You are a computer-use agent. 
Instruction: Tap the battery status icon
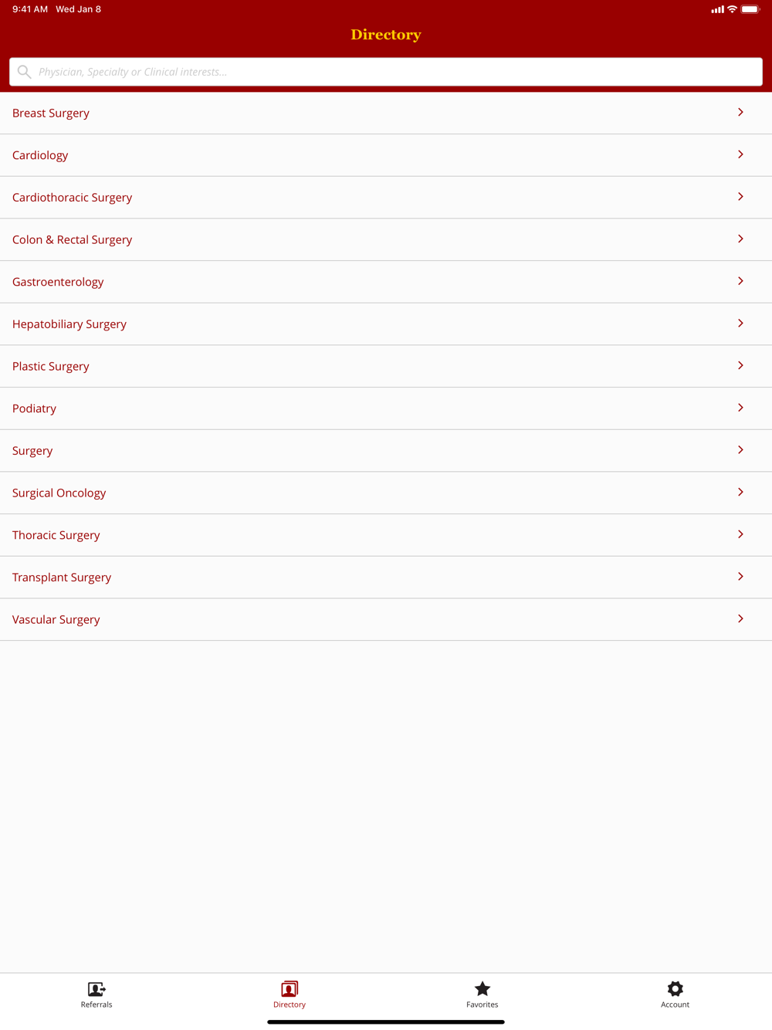pyautogui.click(x=750, y=9)
